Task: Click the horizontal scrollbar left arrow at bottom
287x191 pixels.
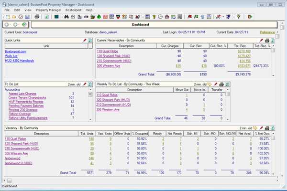Action: [5, 180]
